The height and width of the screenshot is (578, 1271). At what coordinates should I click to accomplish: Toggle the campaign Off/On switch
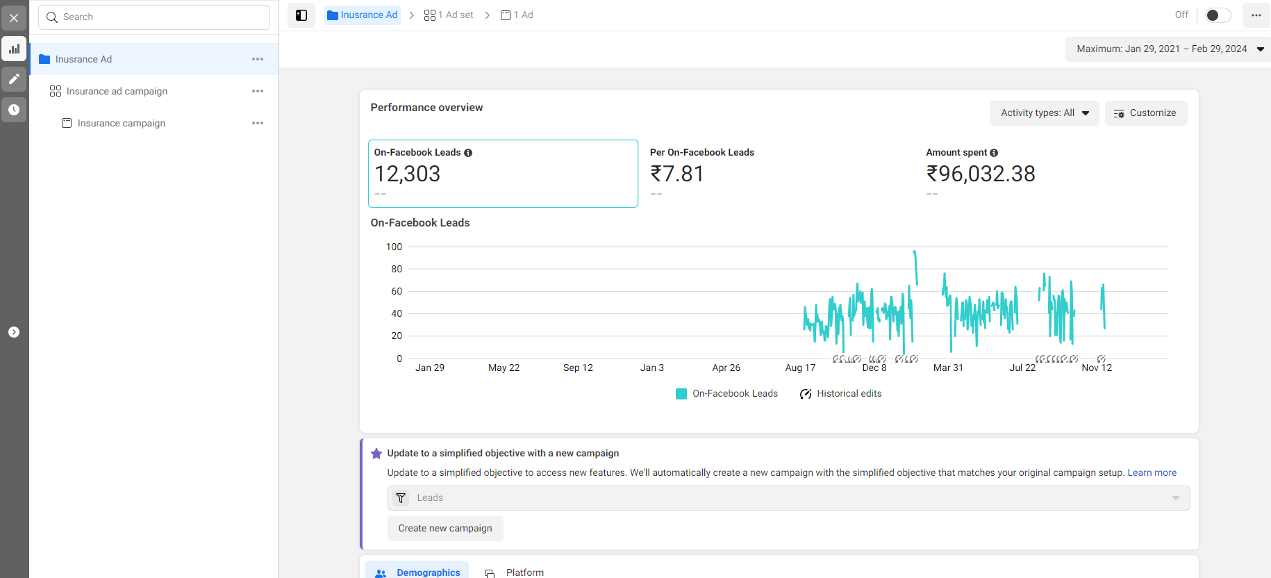click(1217, 15)
